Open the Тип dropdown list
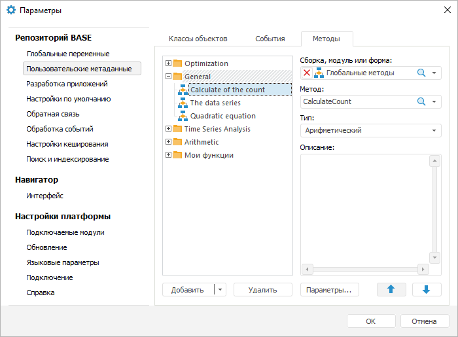The width and height of the screenshot is (458, 337). [x=435, y=130]
